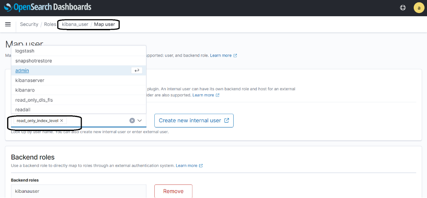Remove the read_only_index_level pill
The width and height of the screenshot is (427, 198).
click(61, 120)
